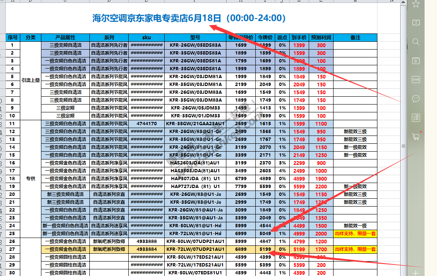Click the 专供 category cell
This screenshot has width=437, height=276.
point(31,178)
